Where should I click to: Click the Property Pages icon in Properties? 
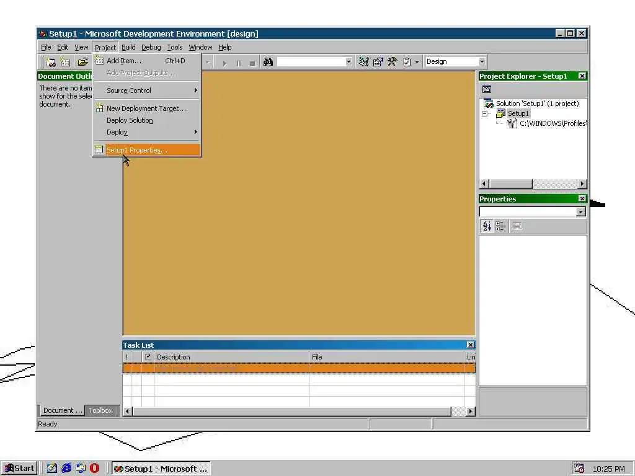click(x=517, y=226)
